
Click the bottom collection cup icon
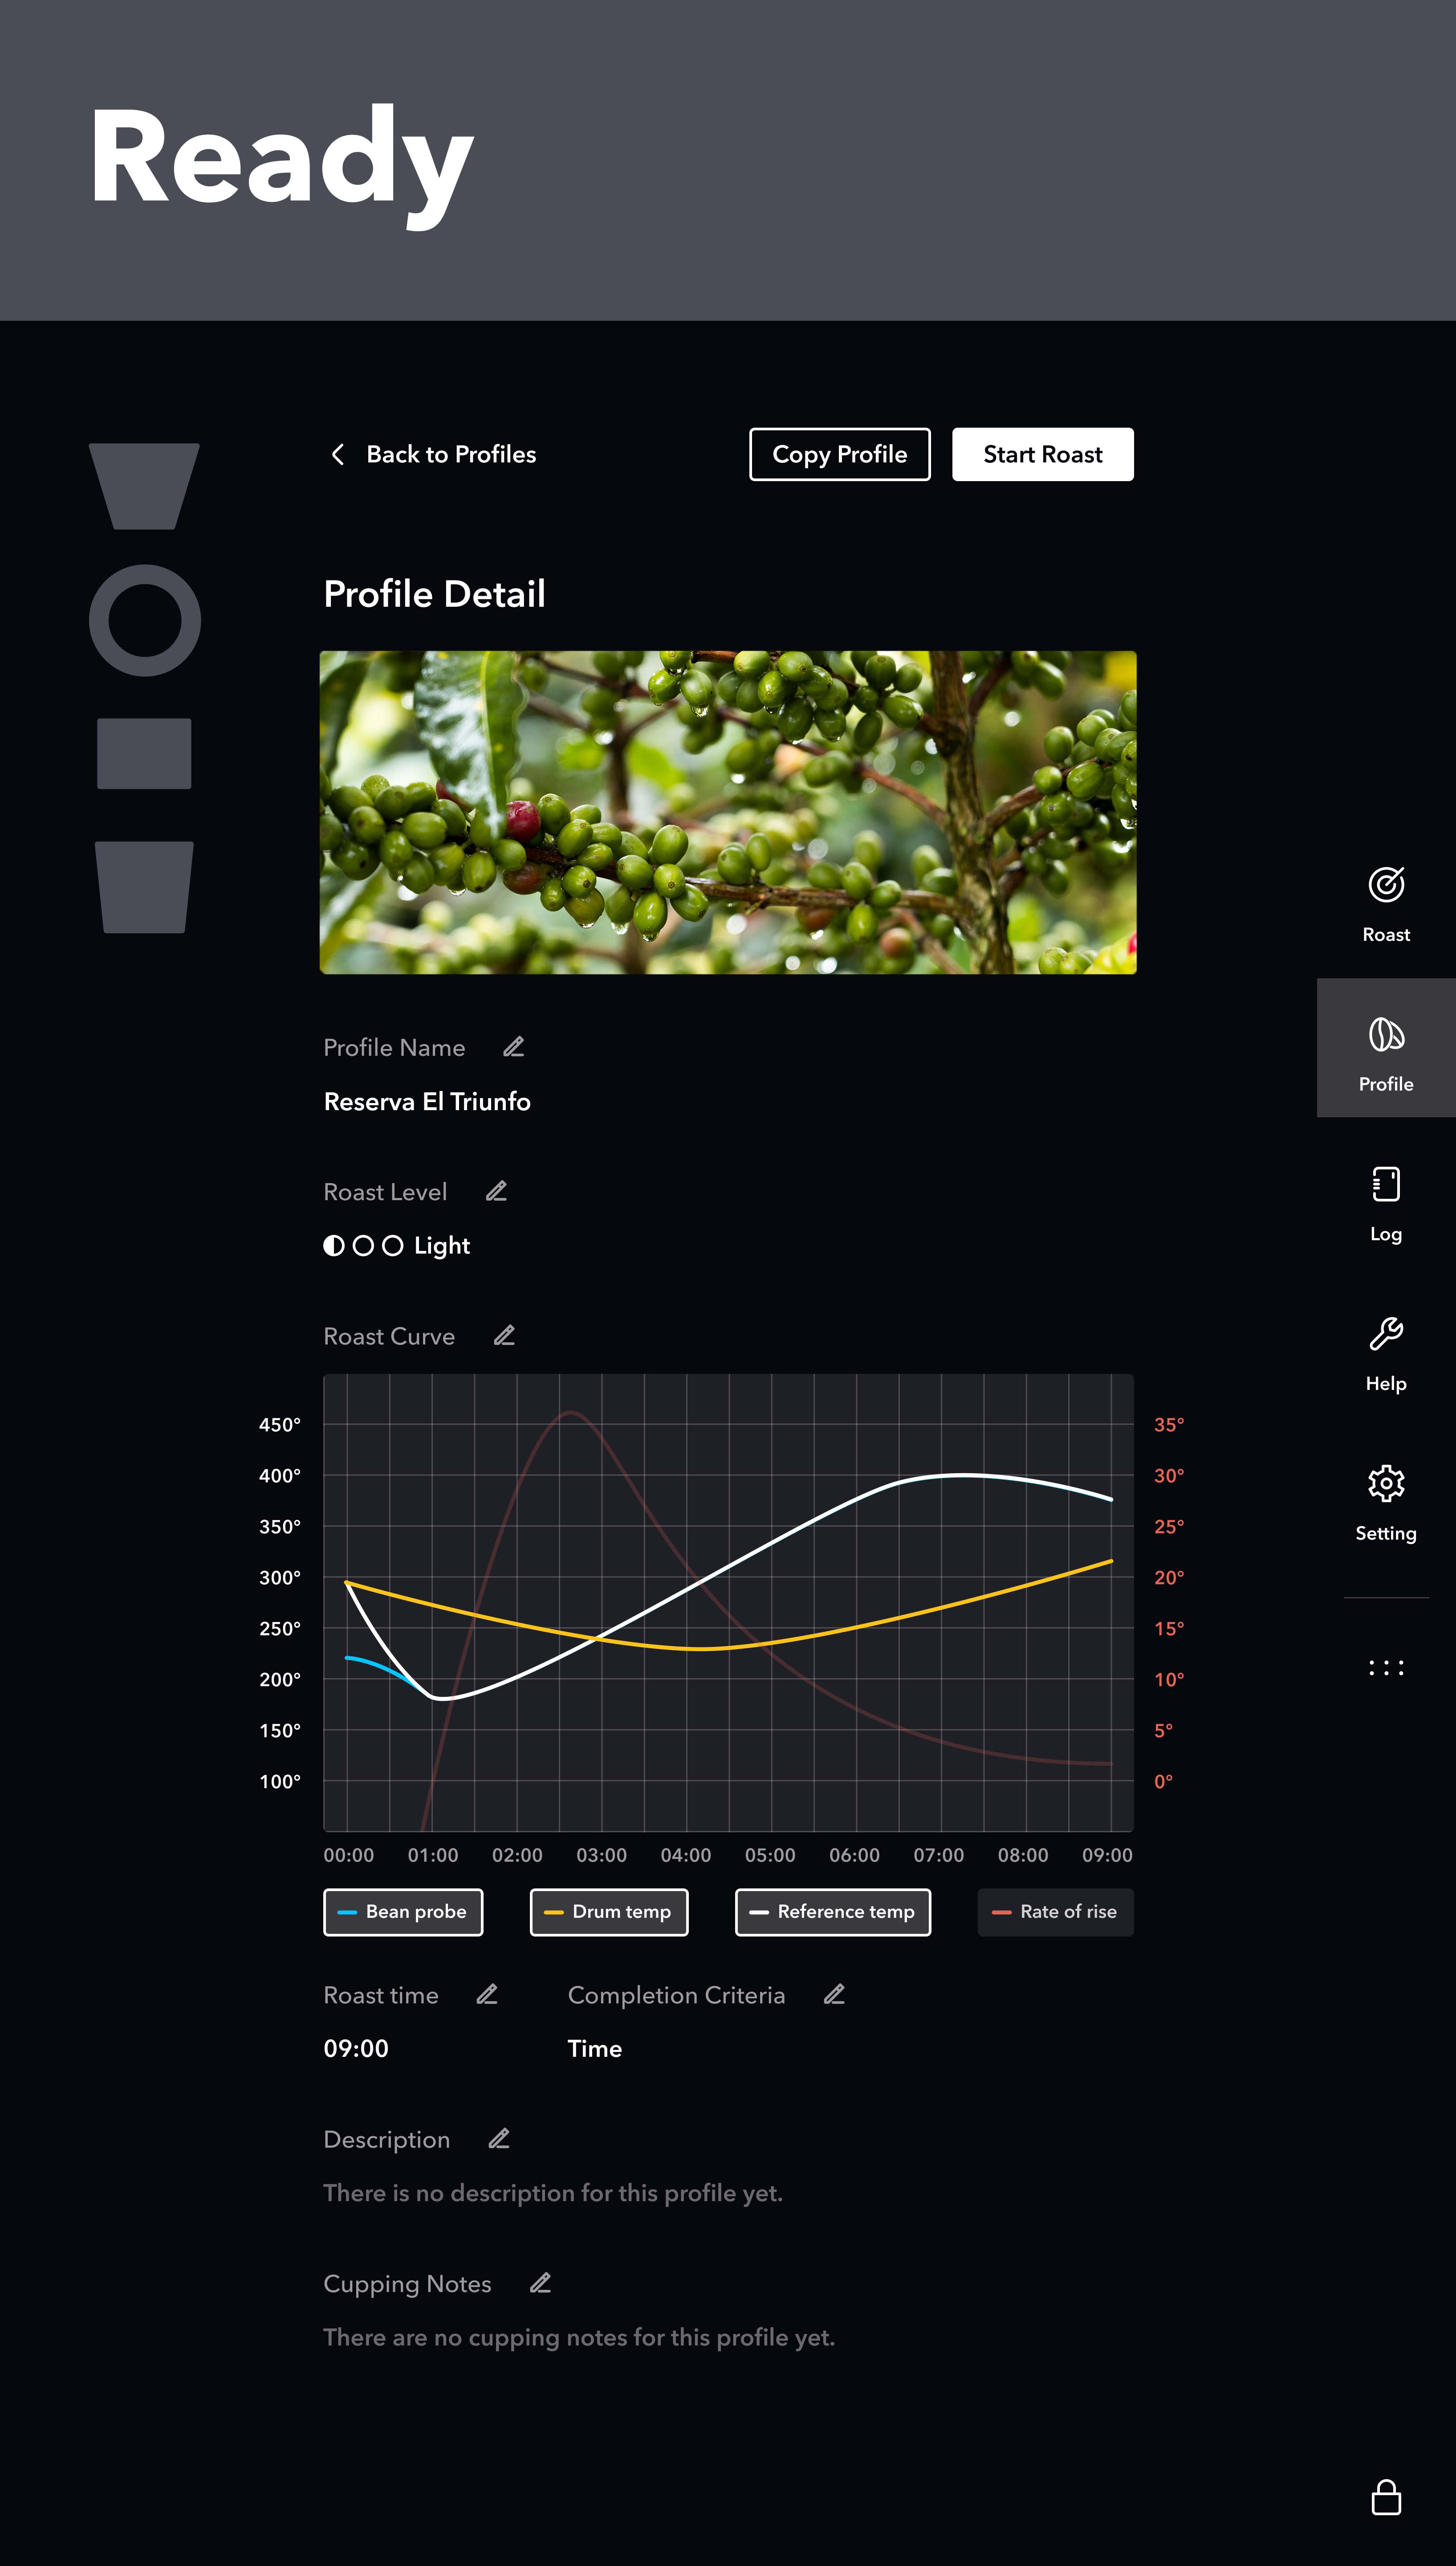[x=144, y=887]
